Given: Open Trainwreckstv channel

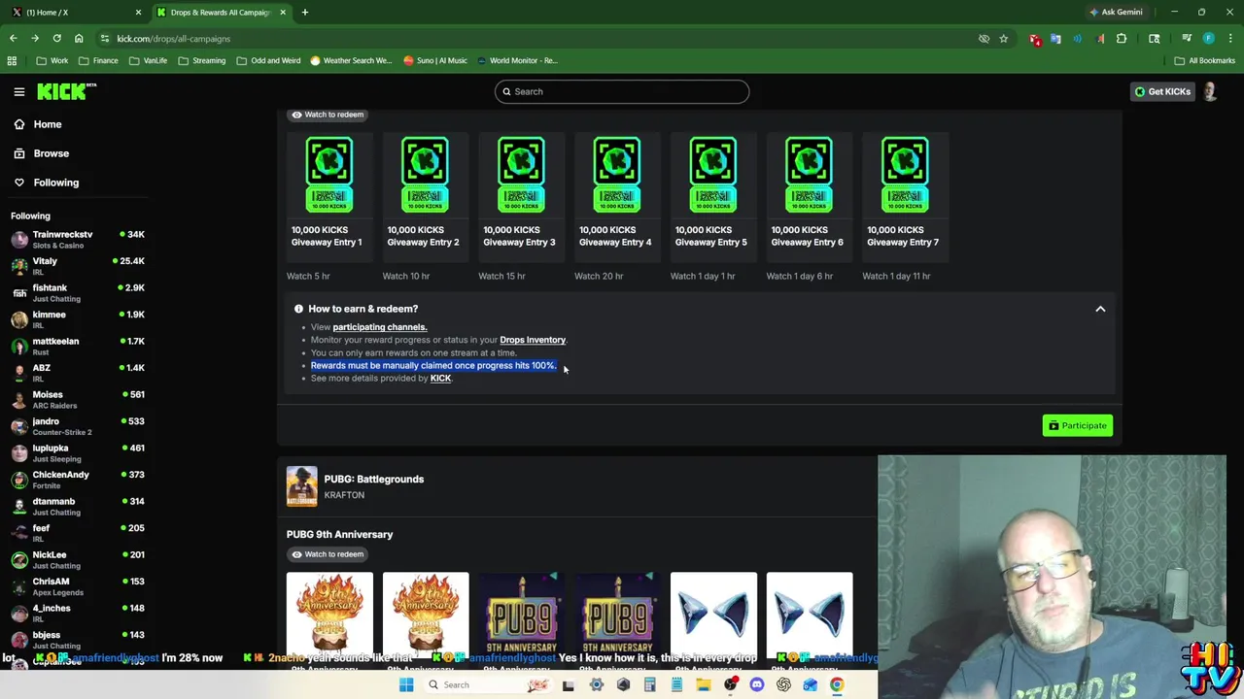Looking at the screenshot, I should [x=78, y=239].
